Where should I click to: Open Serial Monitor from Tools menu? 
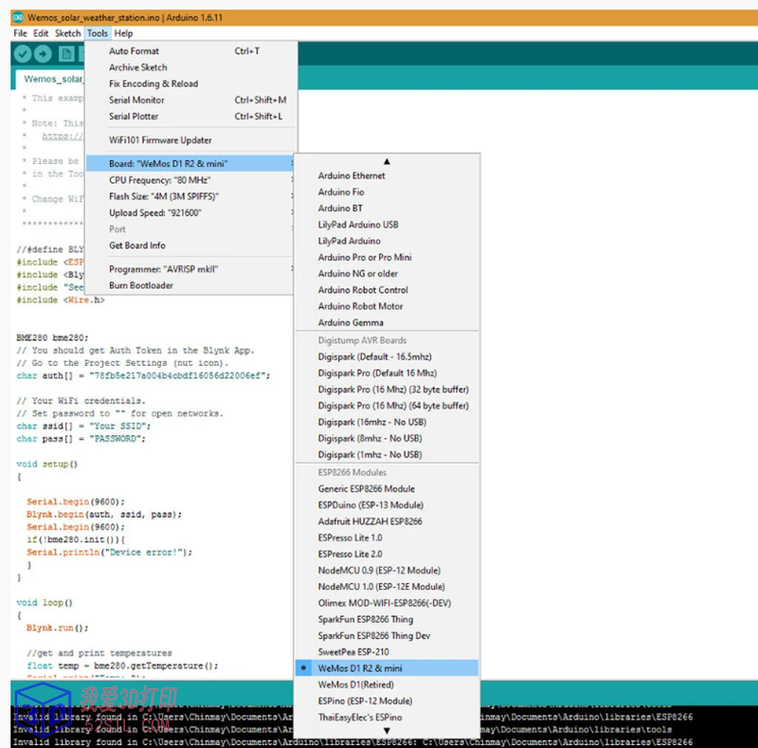pos(191,100)
